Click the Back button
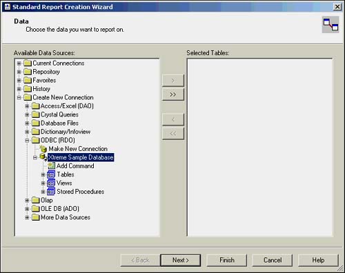 140,260
